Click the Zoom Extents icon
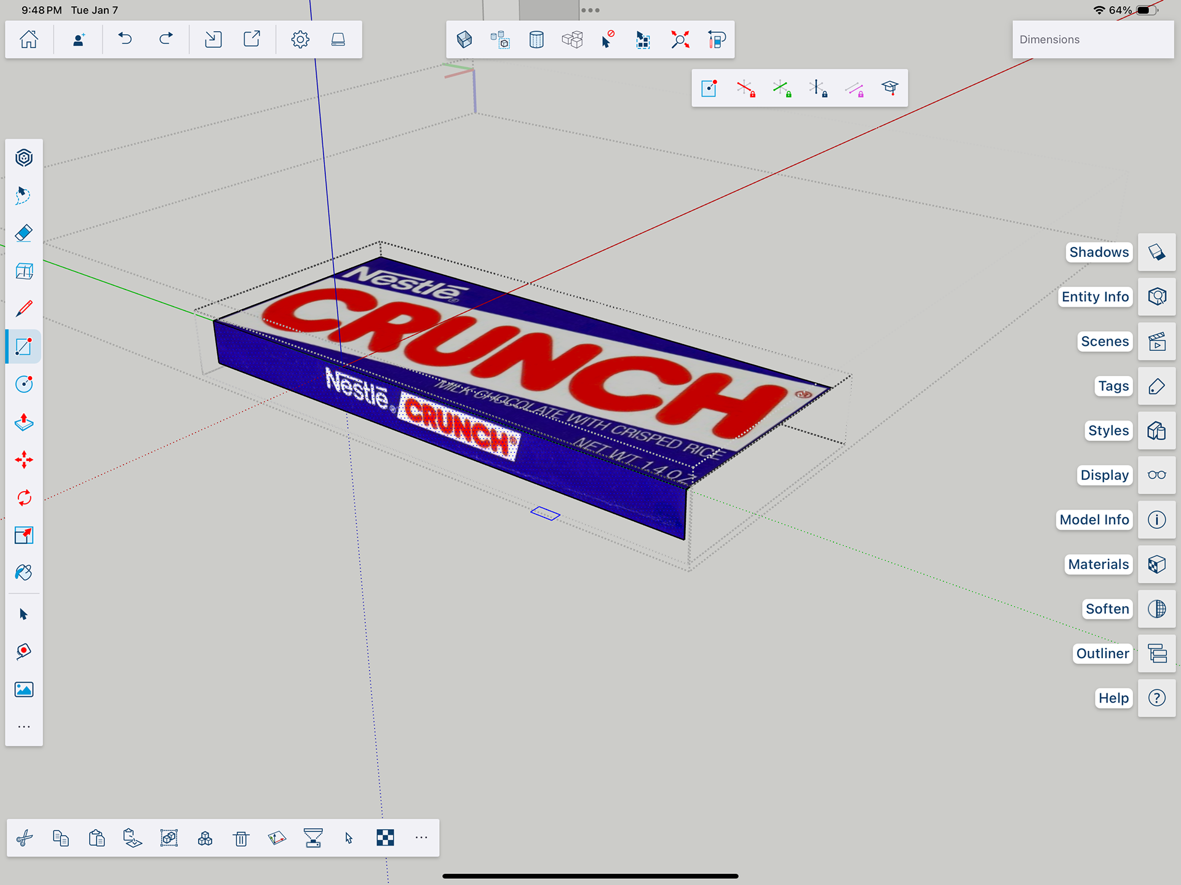The width and height of the screenshot is (1181, 885). [680, 40]
